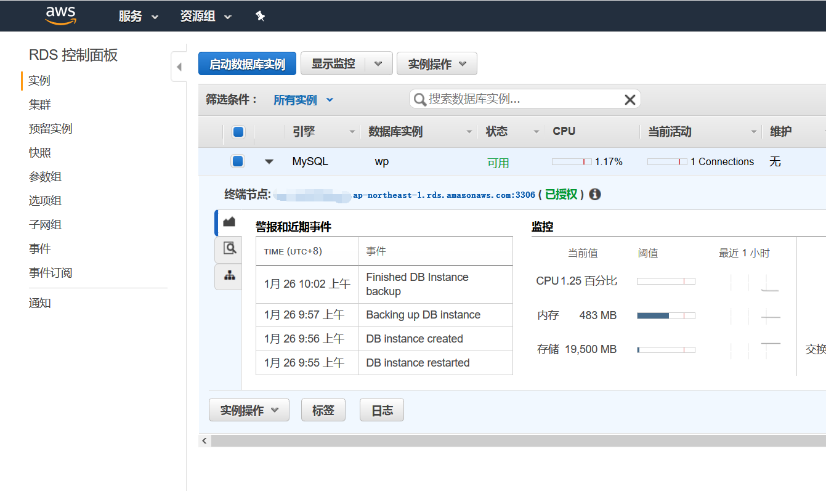Screen dimensions: 826x491
Task: Click the 标签 button
Action: click(x=323, y=410)
